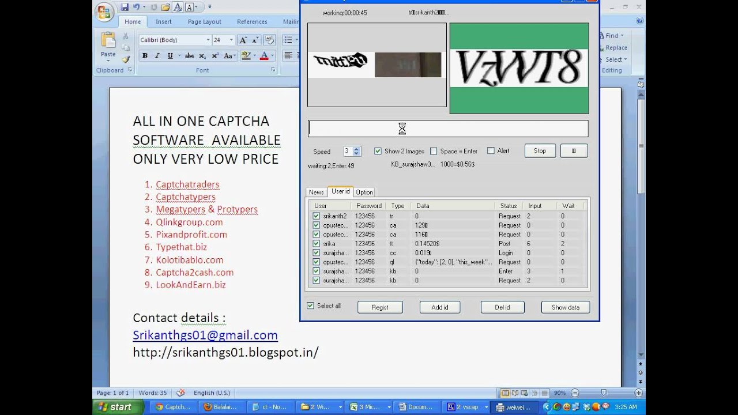Click the Regist button

[380, 307]
